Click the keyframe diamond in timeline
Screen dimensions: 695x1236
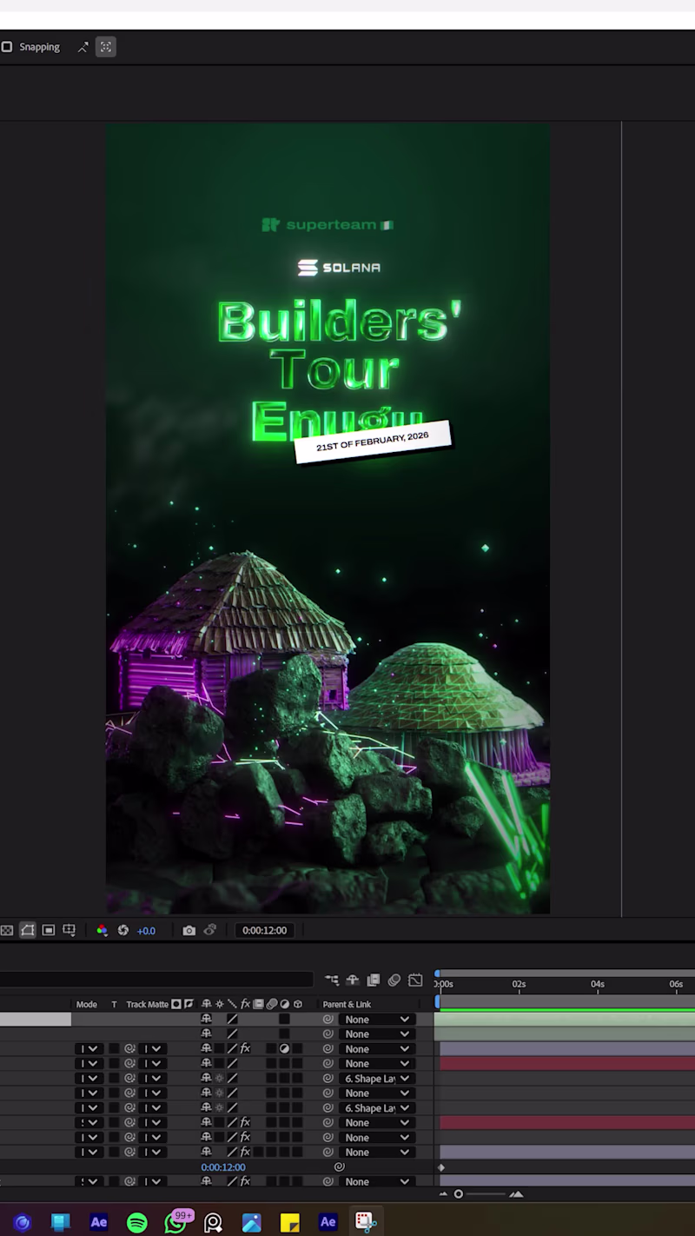[x=441, y=1167]
